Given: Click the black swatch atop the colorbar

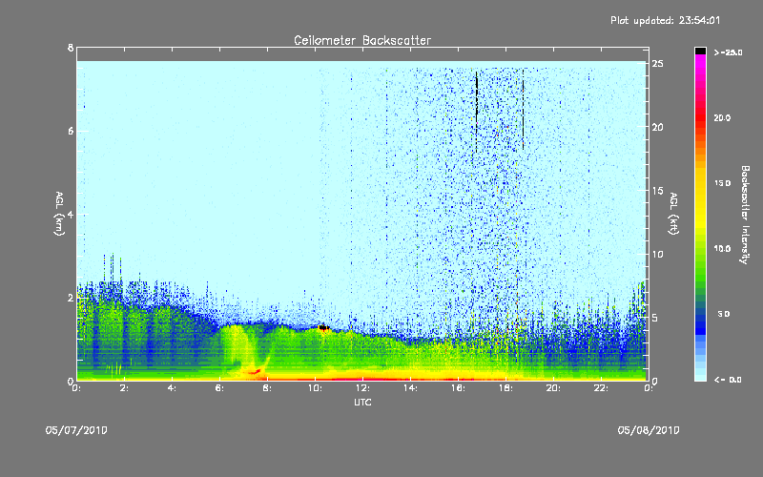Looking at the screenshot, I should (x=700, y=51).
